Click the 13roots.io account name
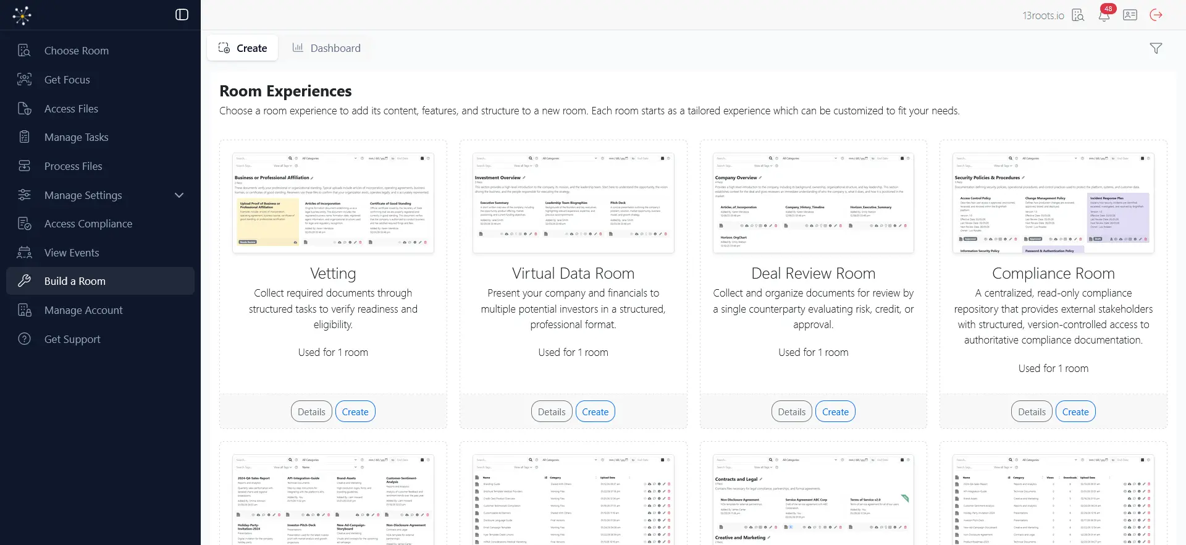Viewport: 1186px width, 545px height. tap(1043, 15)
